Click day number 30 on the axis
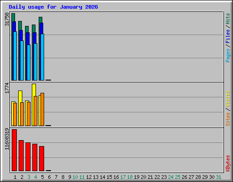This screenshot has height=182, width=233. point(212,177)
